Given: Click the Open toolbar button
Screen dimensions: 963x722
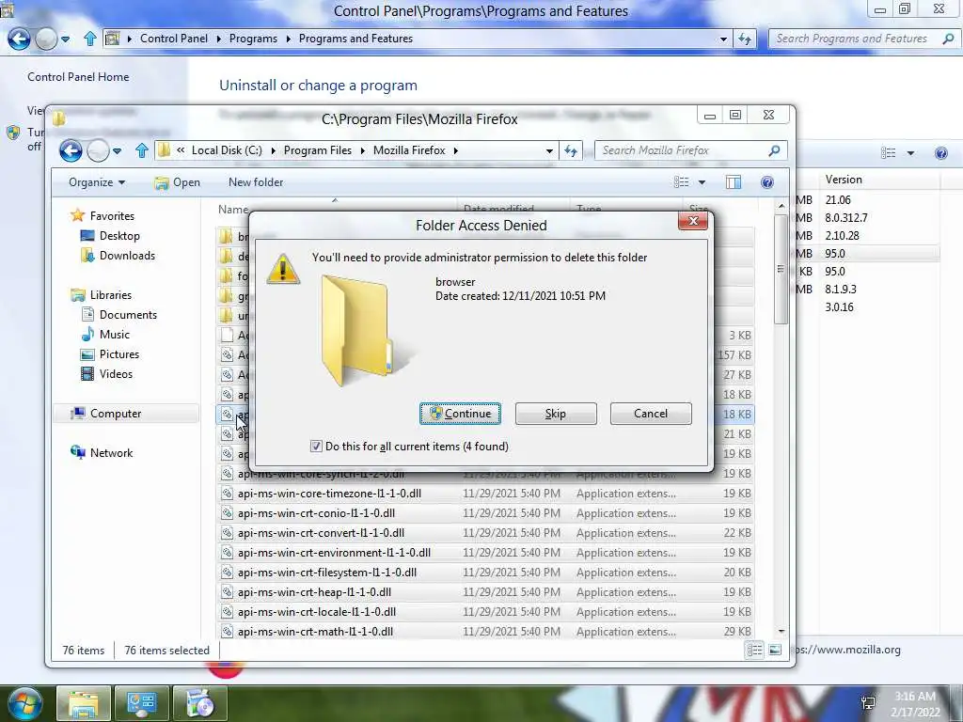Looking at the screenshot, I should pyautogui.click(x=178, y=182).
